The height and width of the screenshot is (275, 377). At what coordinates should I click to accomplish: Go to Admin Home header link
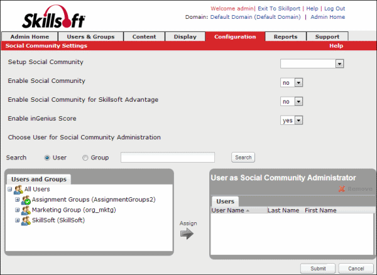tap(328, 17)
